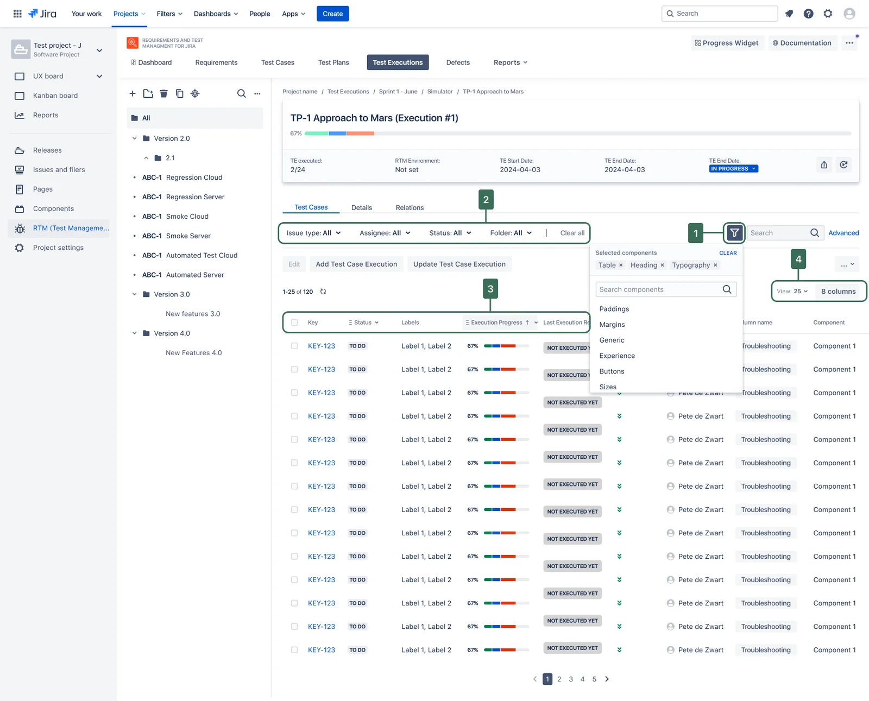
Task: Switch to the Requirements tab
Action: coord(216,62)
